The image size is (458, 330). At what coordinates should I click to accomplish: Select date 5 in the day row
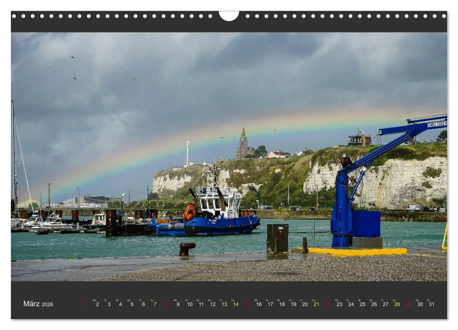132,304
